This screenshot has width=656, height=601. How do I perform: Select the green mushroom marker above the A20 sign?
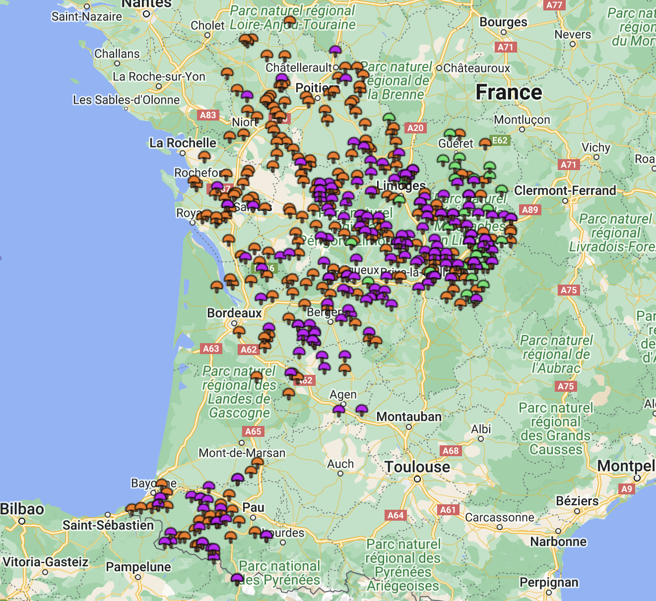[x=390, y=118]
